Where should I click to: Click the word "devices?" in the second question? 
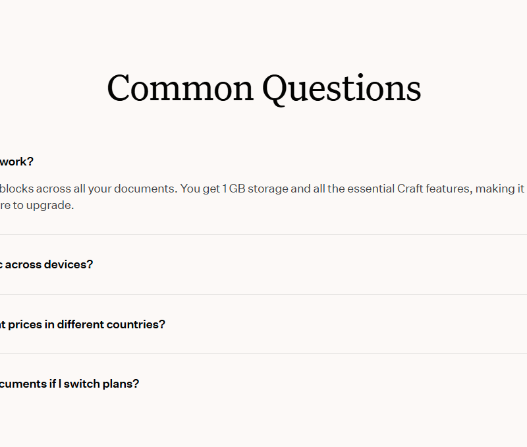click(69, 264)
